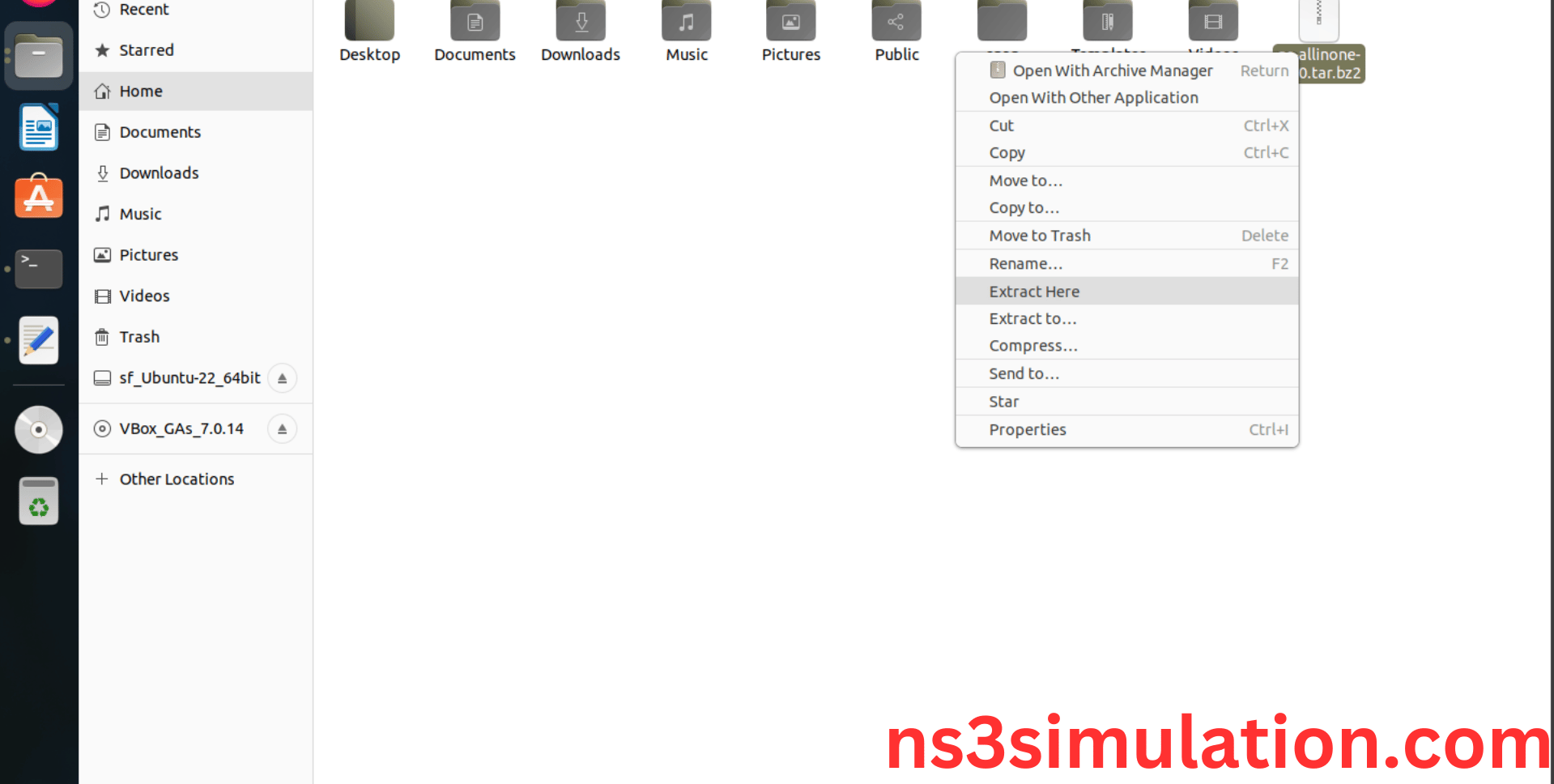Select Trash in the sidebar

tap(138, 337)
